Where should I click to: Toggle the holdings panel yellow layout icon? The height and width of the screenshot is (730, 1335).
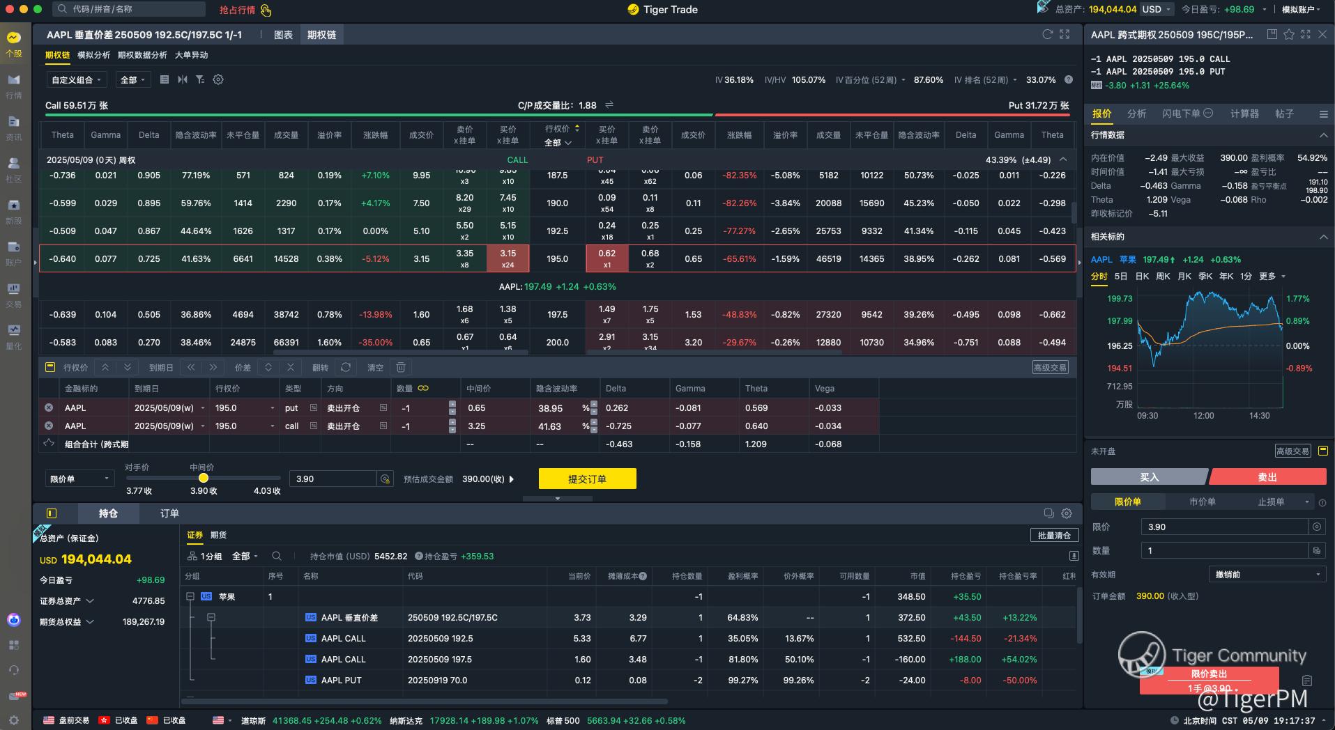[50, 513]
